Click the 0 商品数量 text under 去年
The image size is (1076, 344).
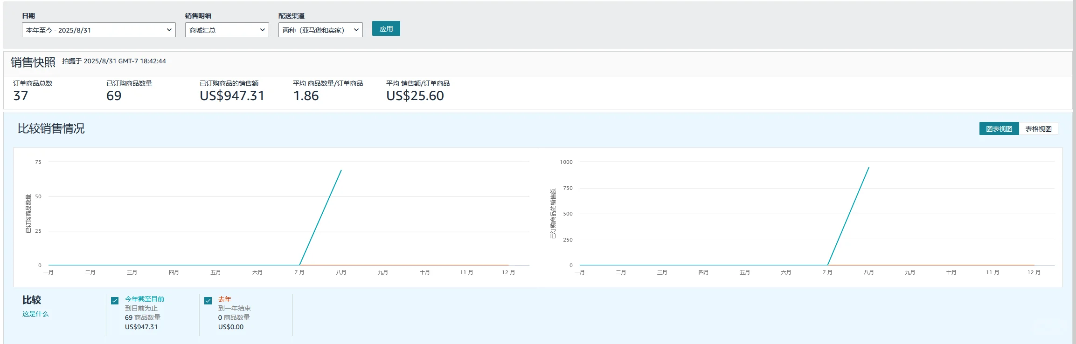coord(234,317)
